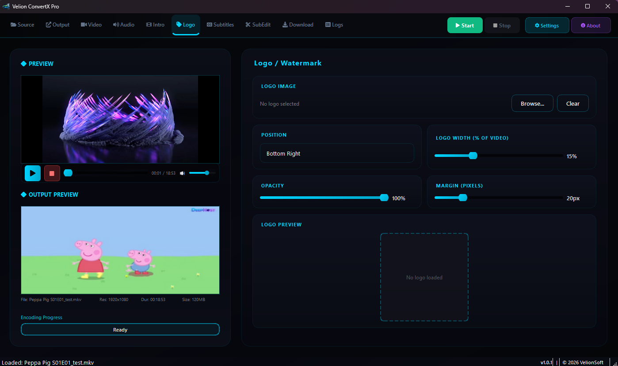Image resolution: width=618 pixels, height=366 pixels.
Task: Adjust the preview volume slider
Action: click(x=202, y=173)
